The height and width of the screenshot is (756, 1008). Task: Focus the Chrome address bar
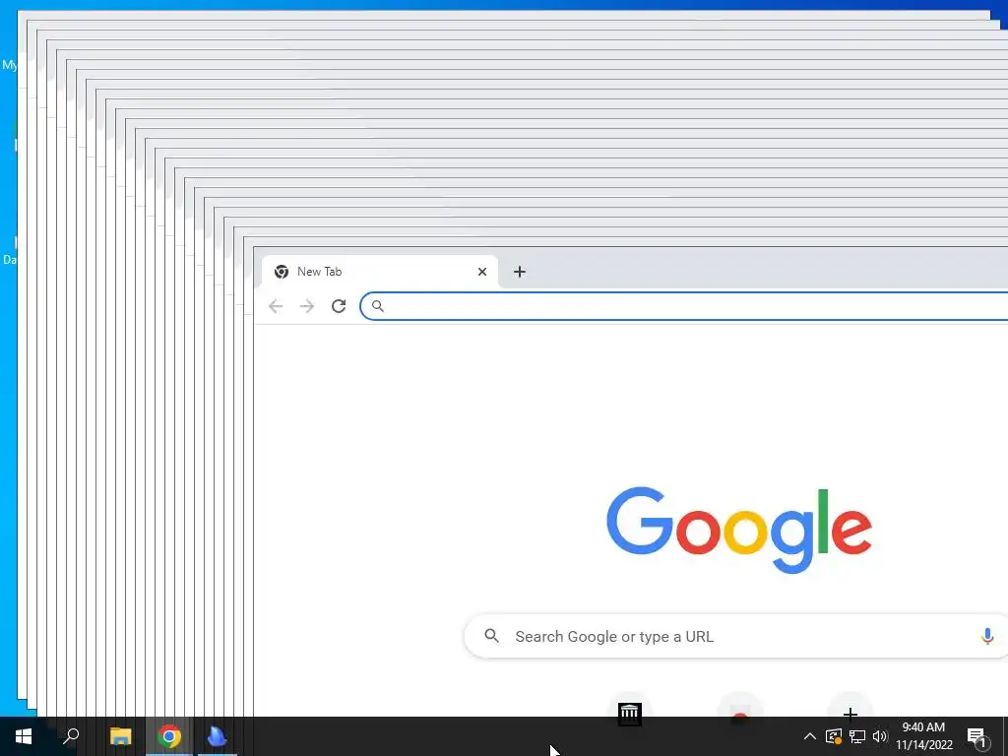point(684,306)
